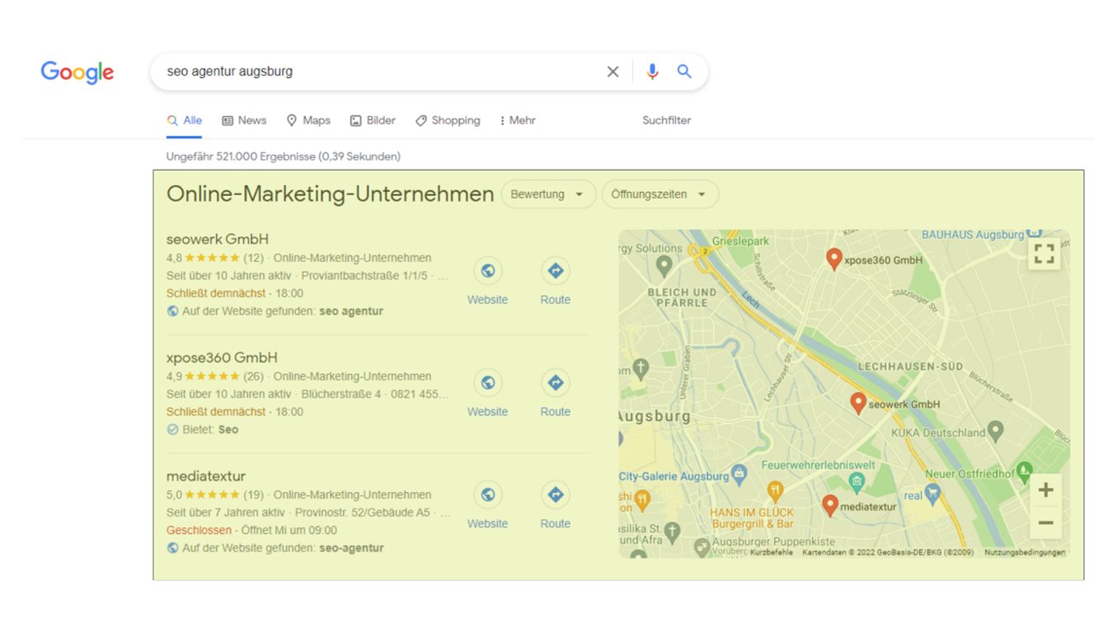Screen dimensions: 1108x641
Task: Click seowerk rating 4,8 (12)
Action: coord(214,258)
